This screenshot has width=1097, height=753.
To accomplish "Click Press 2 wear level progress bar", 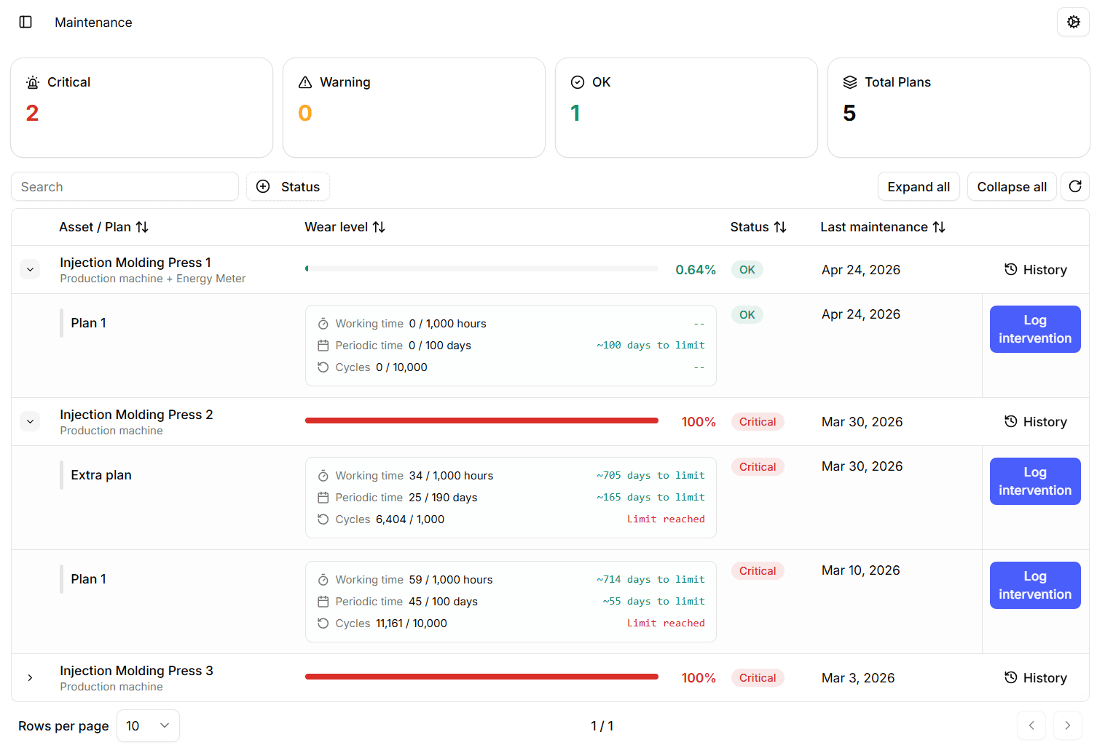I will (481, 421).
